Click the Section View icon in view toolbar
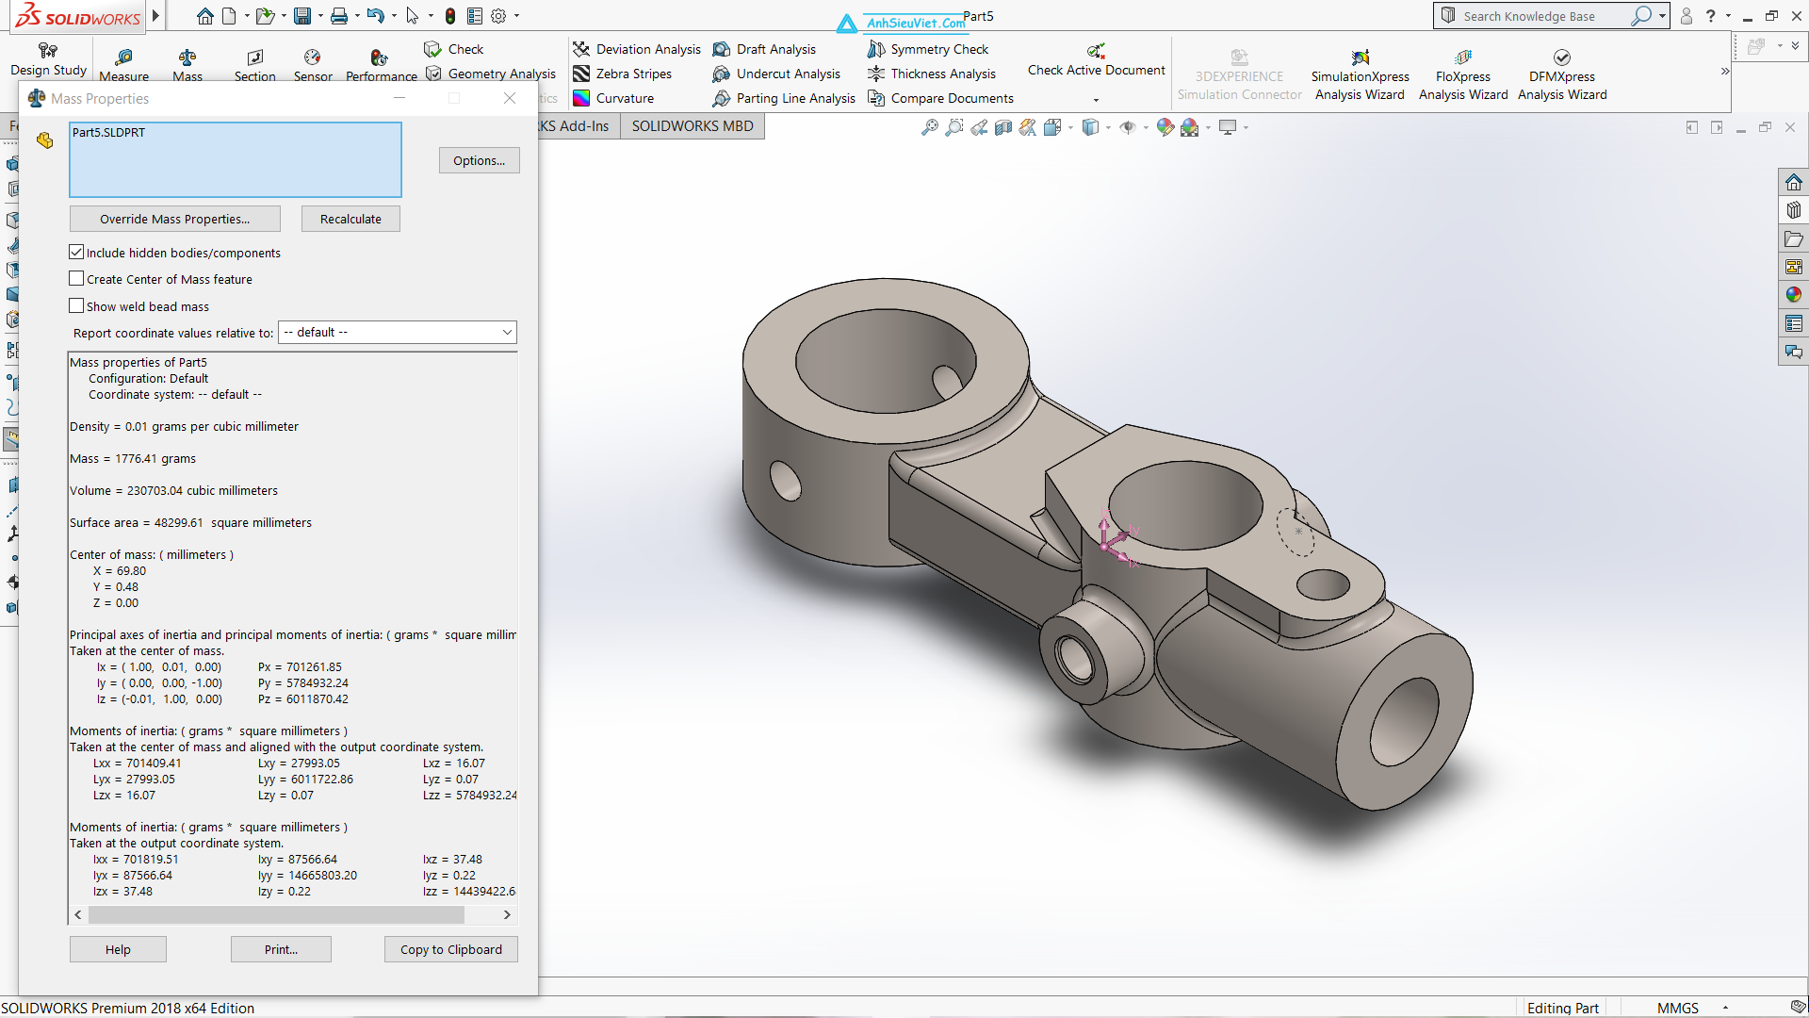 (x=1003, y=127)
